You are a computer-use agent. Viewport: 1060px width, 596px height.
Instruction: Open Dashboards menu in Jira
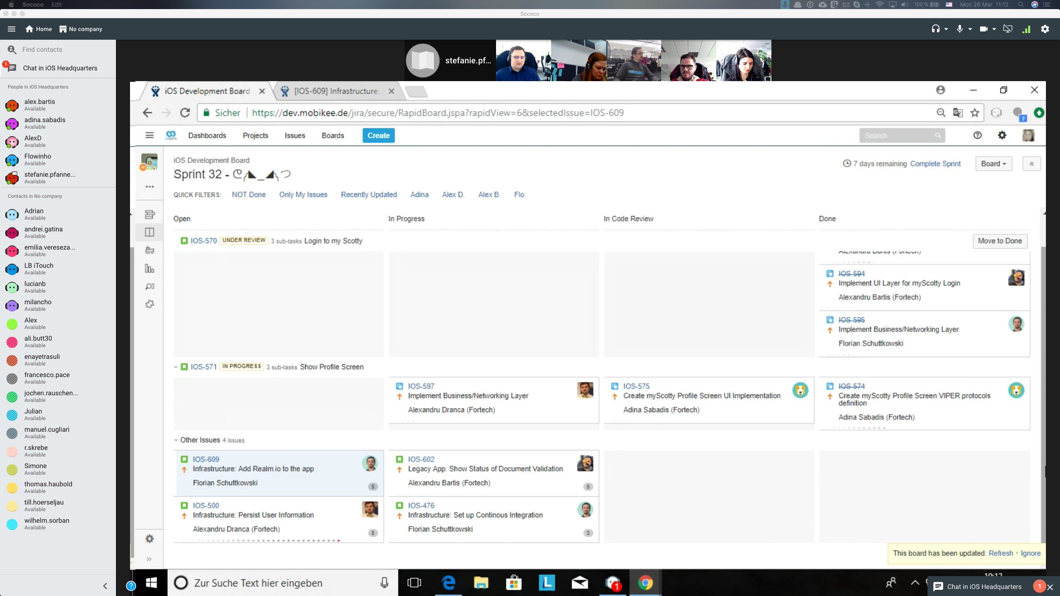[x=207, y=135]
